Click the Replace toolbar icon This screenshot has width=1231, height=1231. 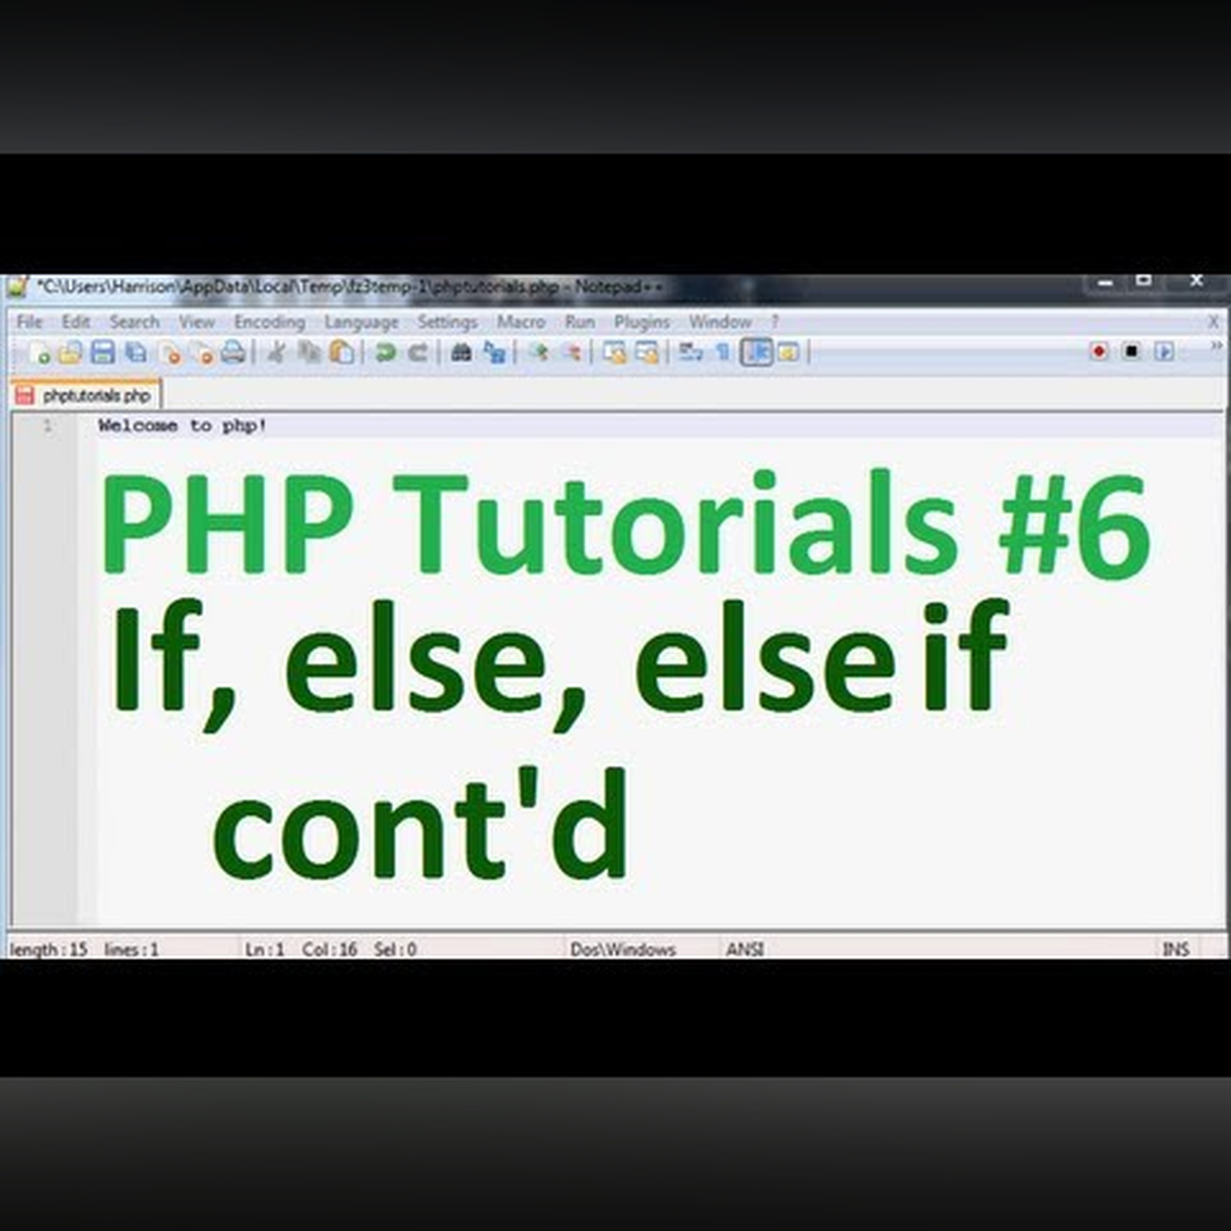pyautogui.click(x=494, y=352)
